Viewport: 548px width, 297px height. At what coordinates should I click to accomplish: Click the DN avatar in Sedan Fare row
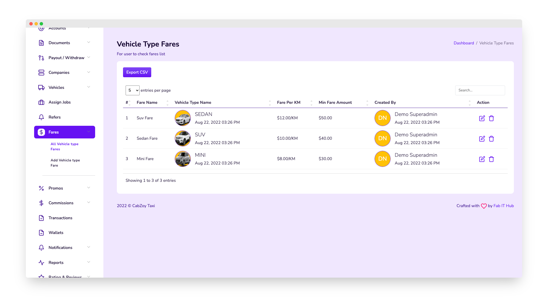point(383,138)
